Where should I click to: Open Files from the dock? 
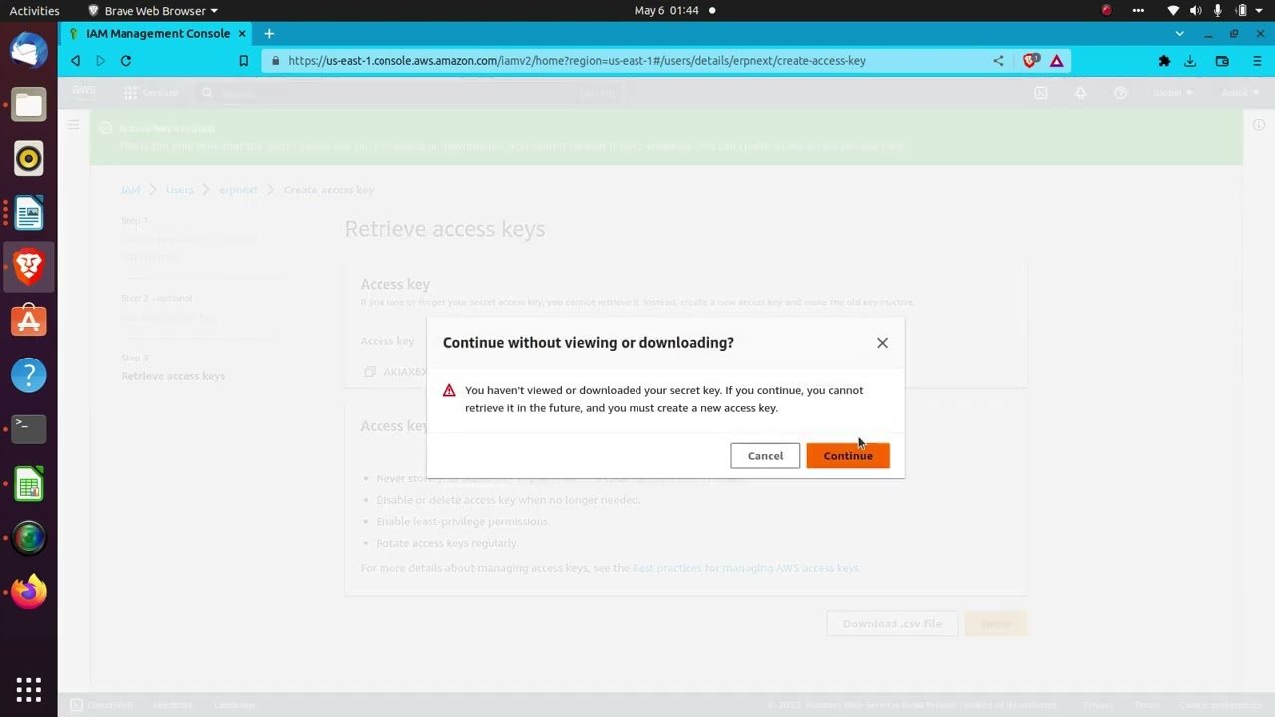point(29,105)
